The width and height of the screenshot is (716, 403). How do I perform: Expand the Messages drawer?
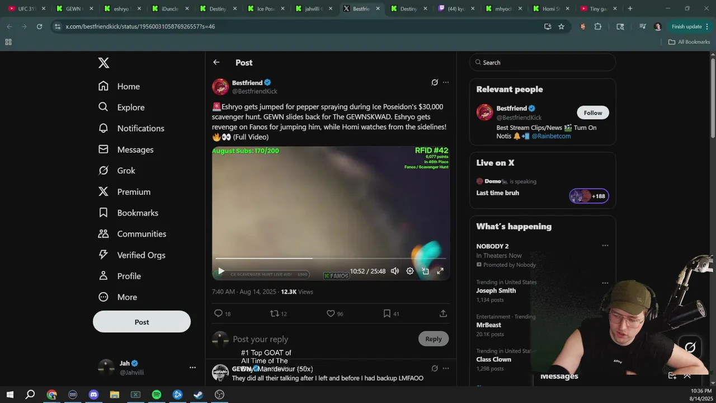687,376
